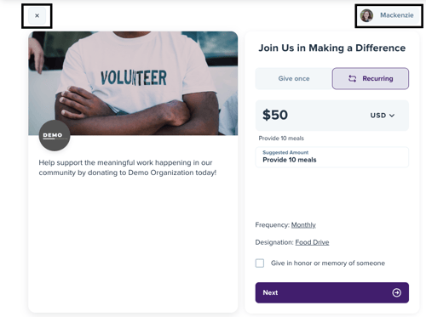Open the USD currency dropdown
426x317 pixels.
383,116
